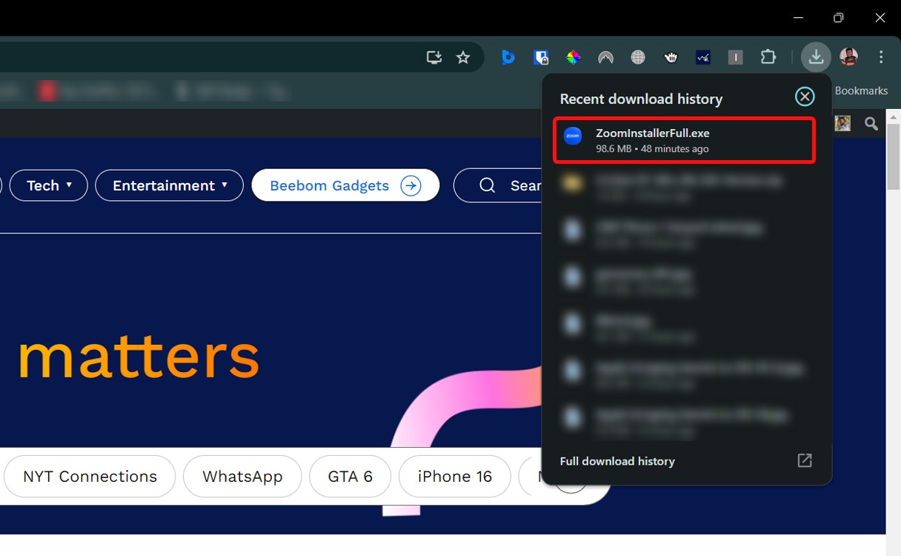The width and height of the screenshot is (901, 556).
Task: Open the Chrome Downloads icon in toolbar
Action: (x=816, y=57)
